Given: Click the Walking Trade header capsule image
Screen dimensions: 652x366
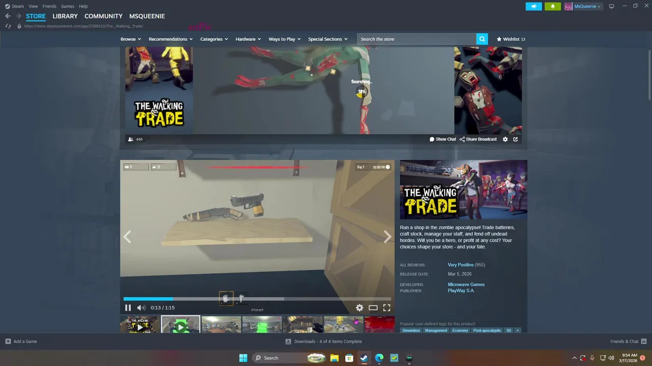Looking at the screenshot, I should 464,190.
